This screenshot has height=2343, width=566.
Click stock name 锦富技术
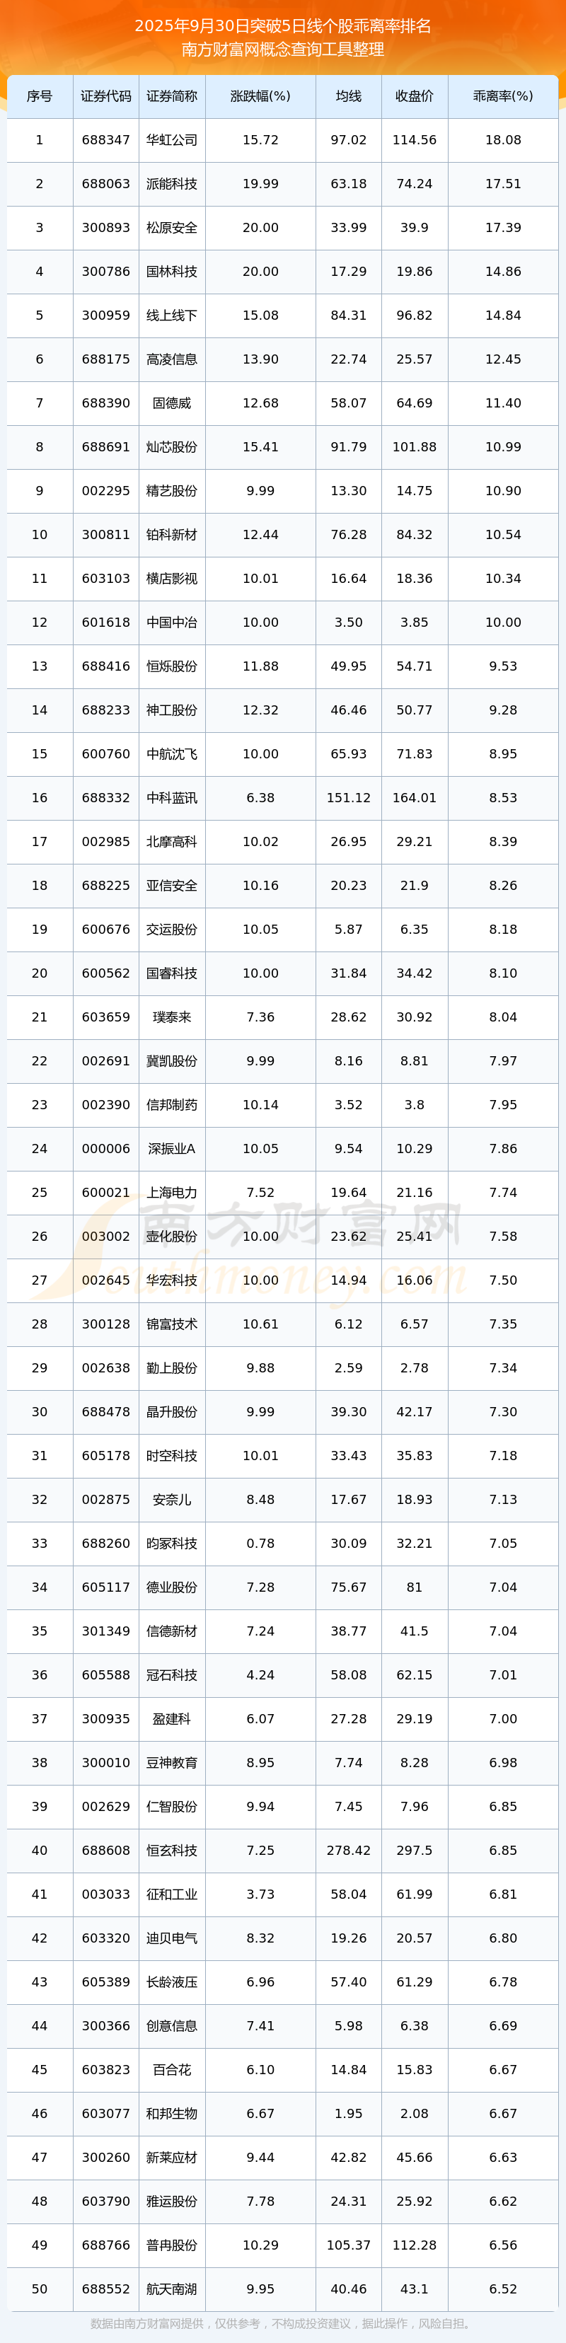[172, 1324]
